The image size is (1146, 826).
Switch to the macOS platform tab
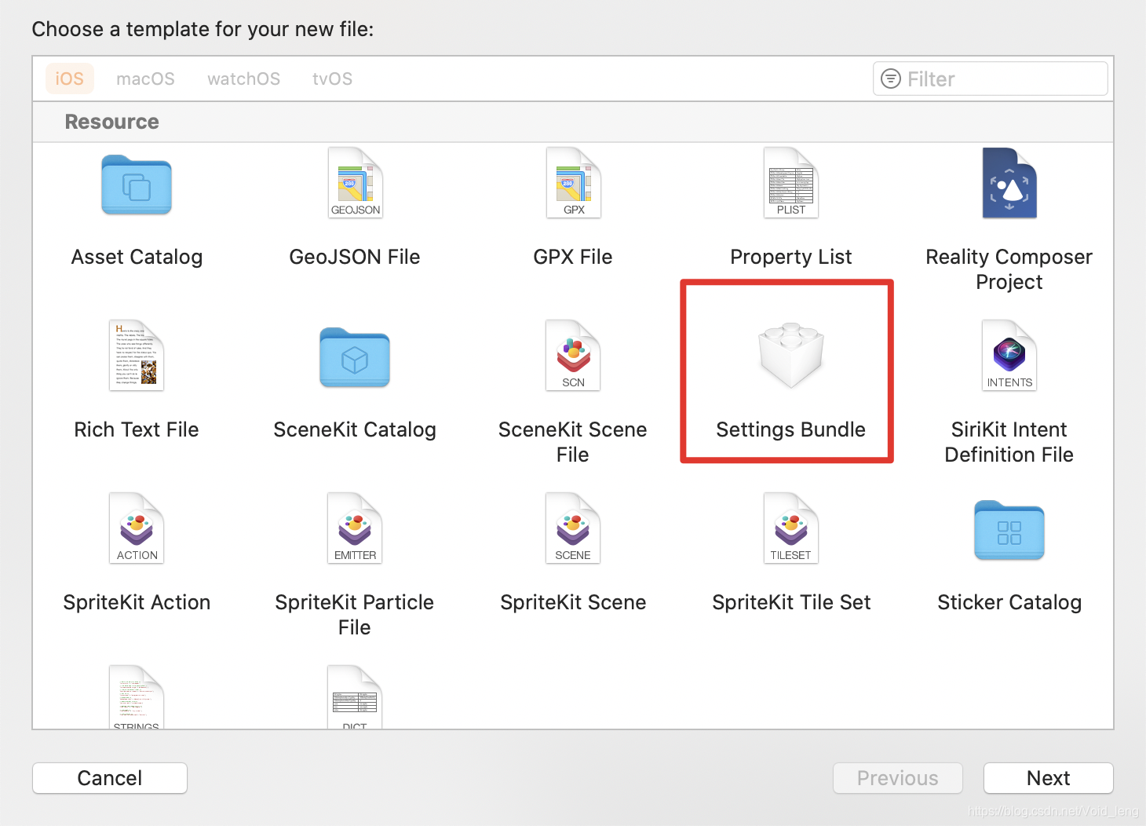click(145, 79)
